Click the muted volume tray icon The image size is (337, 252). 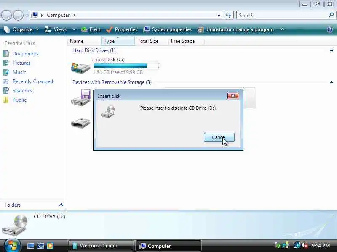[304, 246]
